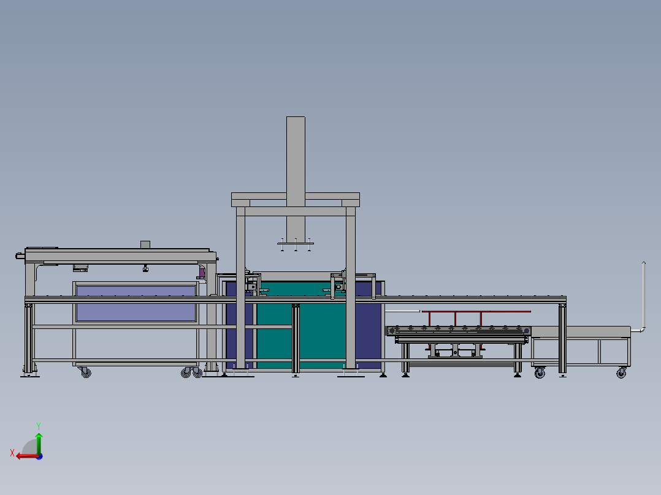Select the right vertical post of the gantry
This screenshot has height=495, width=661.
point(351,288)
